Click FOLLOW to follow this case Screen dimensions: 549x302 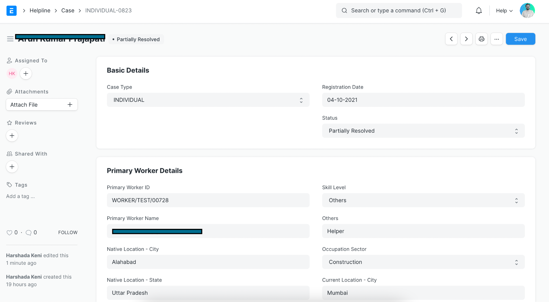68,233
